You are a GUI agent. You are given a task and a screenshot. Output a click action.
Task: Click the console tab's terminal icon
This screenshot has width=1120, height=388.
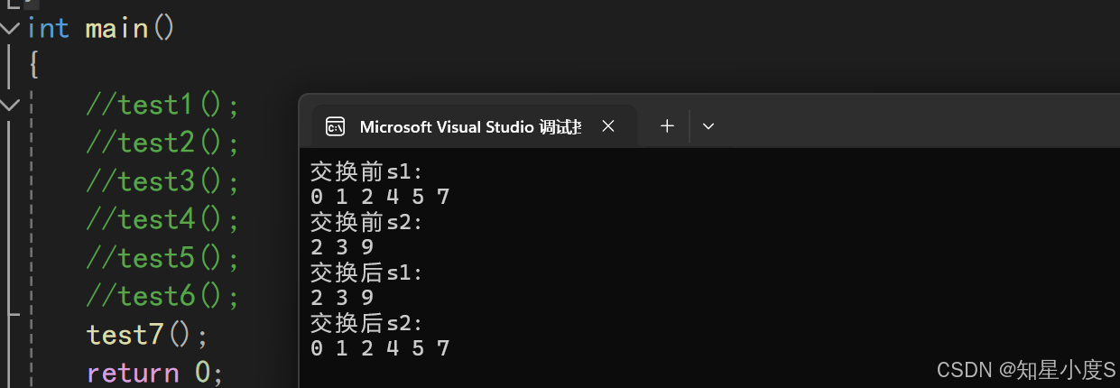click(335, 127)
